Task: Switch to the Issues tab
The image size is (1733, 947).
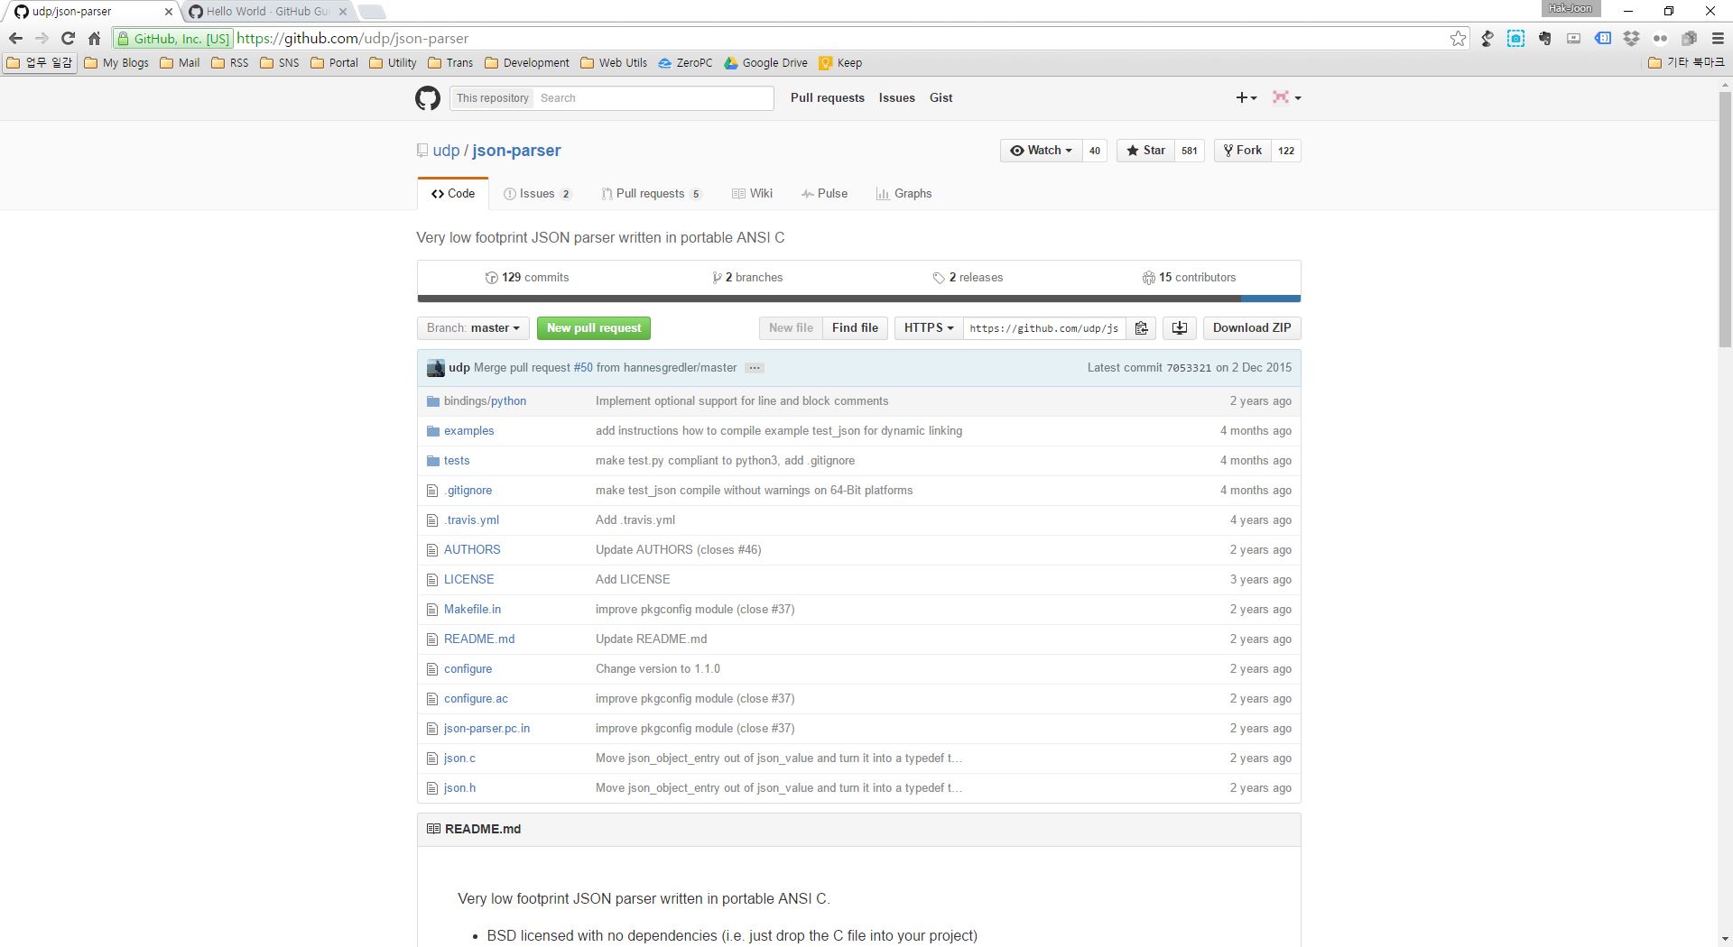Action: pos(537,194)
